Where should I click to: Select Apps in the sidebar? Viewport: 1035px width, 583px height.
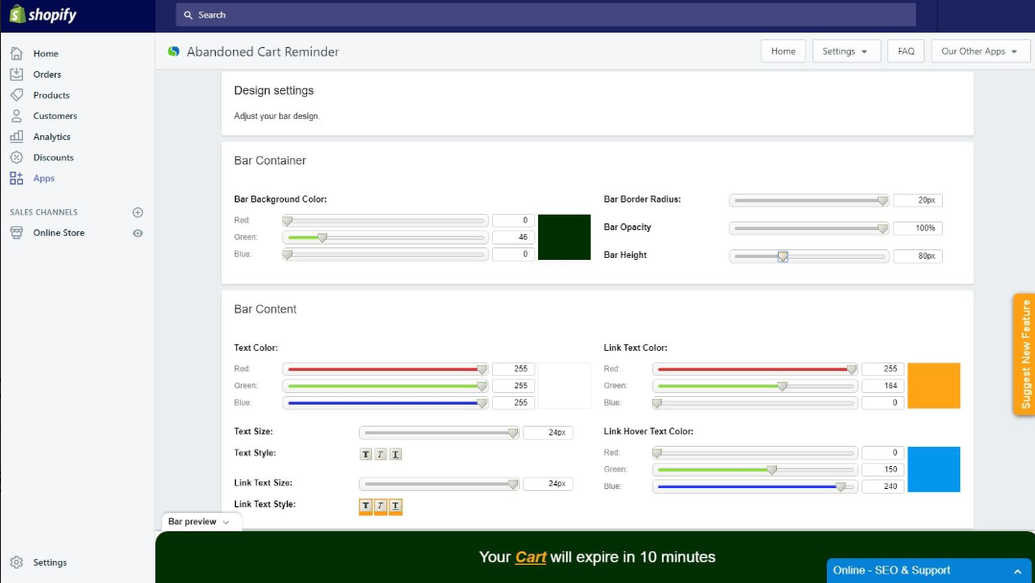pyautogui.click(x=43, y=178)
